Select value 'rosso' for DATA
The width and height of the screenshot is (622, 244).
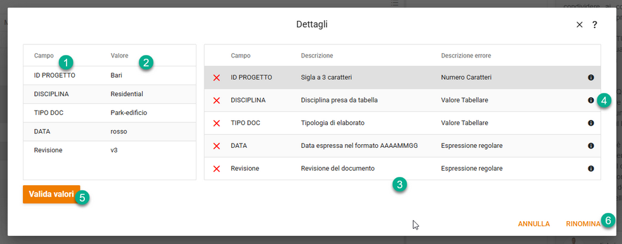pos(119,131)
